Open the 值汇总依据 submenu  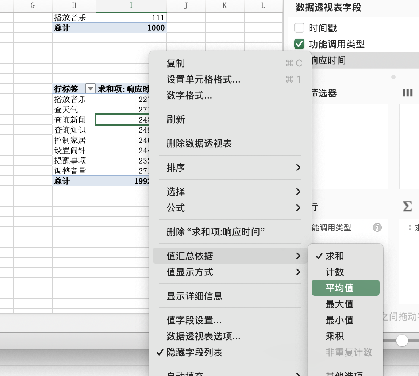(230, 256)
